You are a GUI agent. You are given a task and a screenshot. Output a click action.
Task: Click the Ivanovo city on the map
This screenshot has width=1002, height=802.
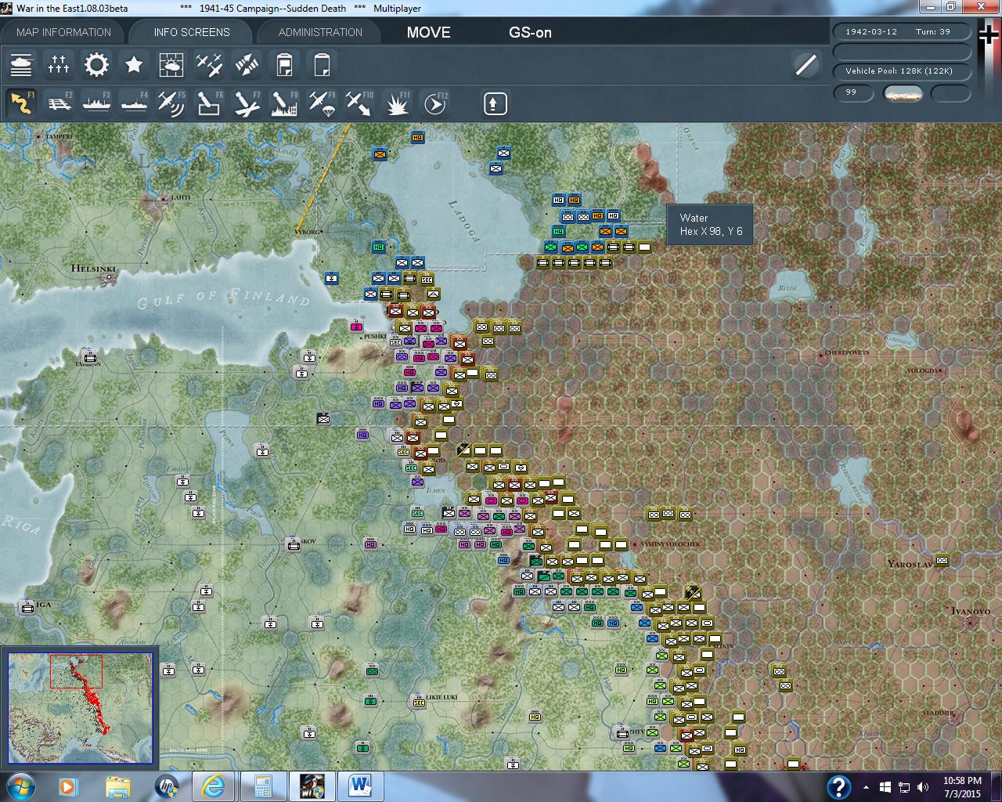click(x=972, y=623)
